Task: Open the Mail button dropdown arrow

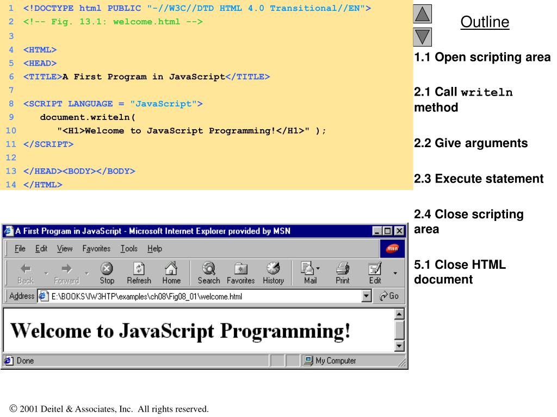Action: (318, 268)
